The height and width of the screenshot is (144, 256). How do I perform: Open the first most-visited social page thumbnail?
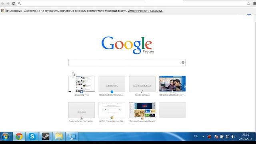pos(82,84)
